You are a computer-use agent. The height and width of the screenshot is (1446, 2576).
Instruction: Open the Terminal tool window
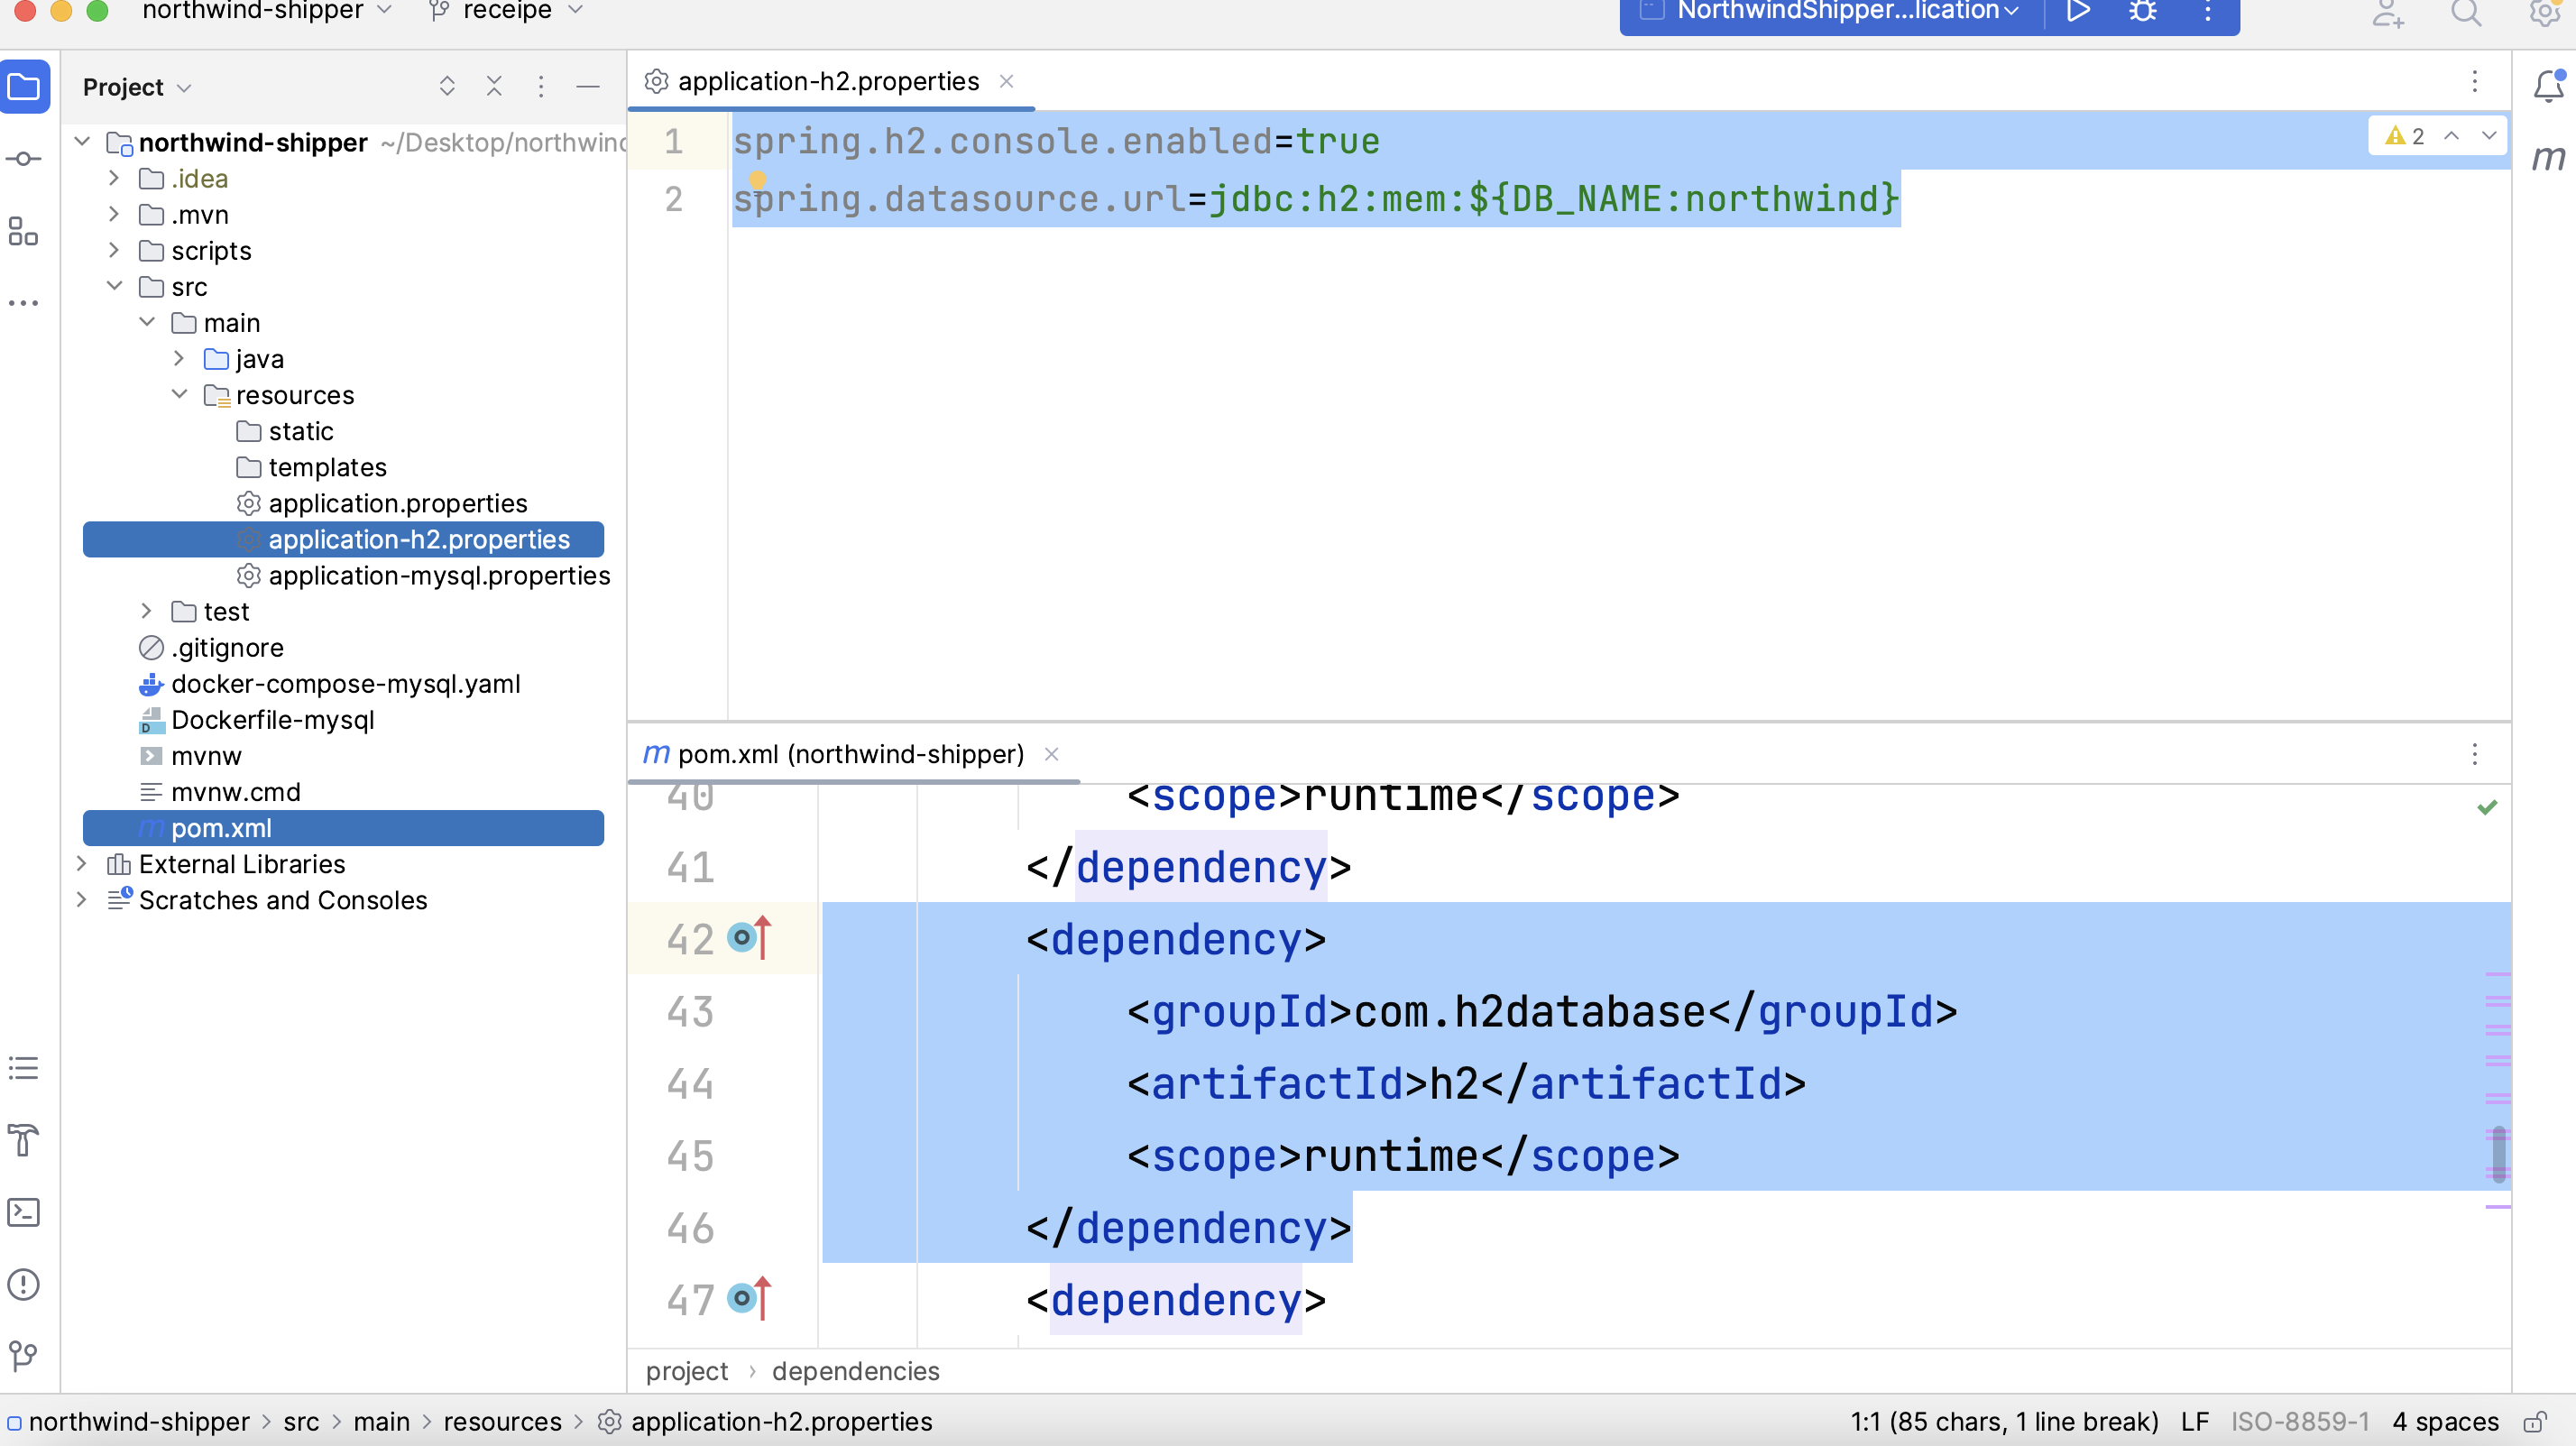[24, 1212]
